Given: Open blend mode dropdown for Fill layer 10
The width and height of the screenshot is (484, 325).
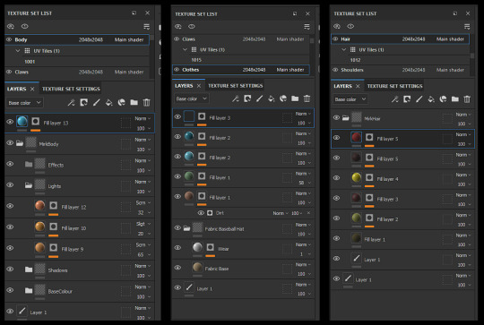Looking at the screenshot, I should coord(143,224).
